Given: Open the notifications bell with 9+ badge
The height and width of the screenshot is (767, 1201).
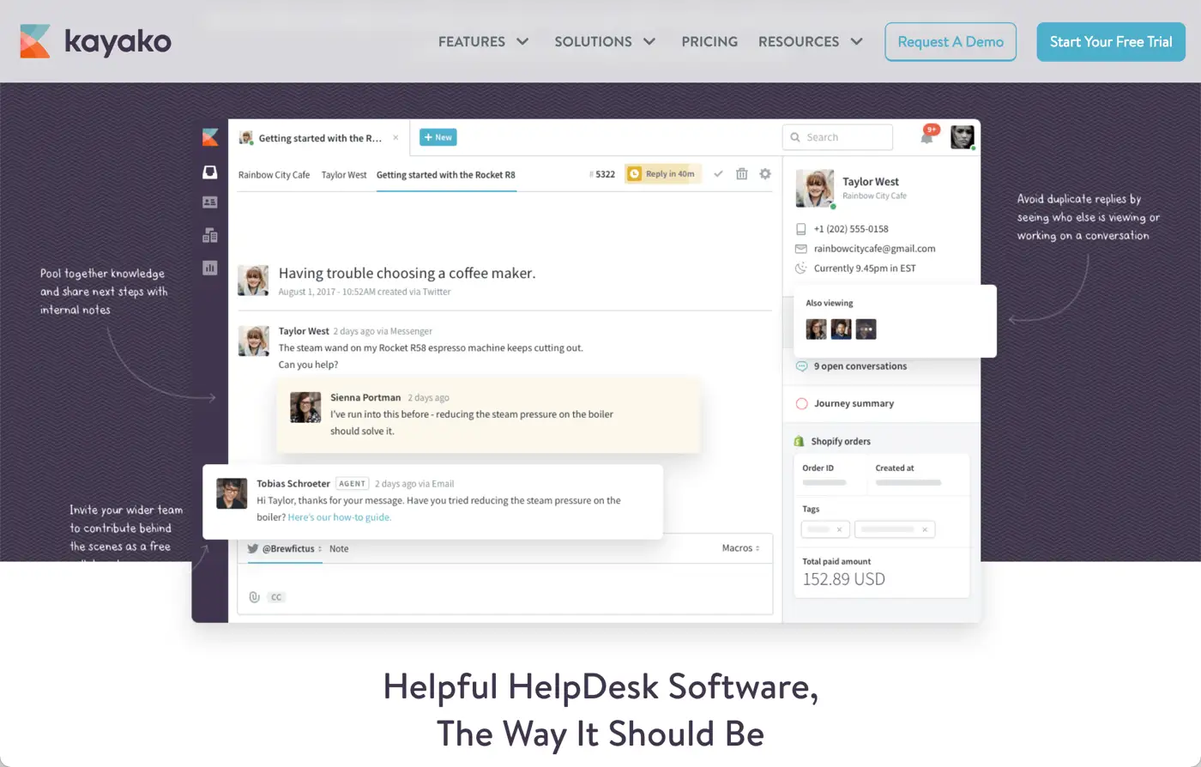Looking at the screenshot, I should (x=928, y=136).
